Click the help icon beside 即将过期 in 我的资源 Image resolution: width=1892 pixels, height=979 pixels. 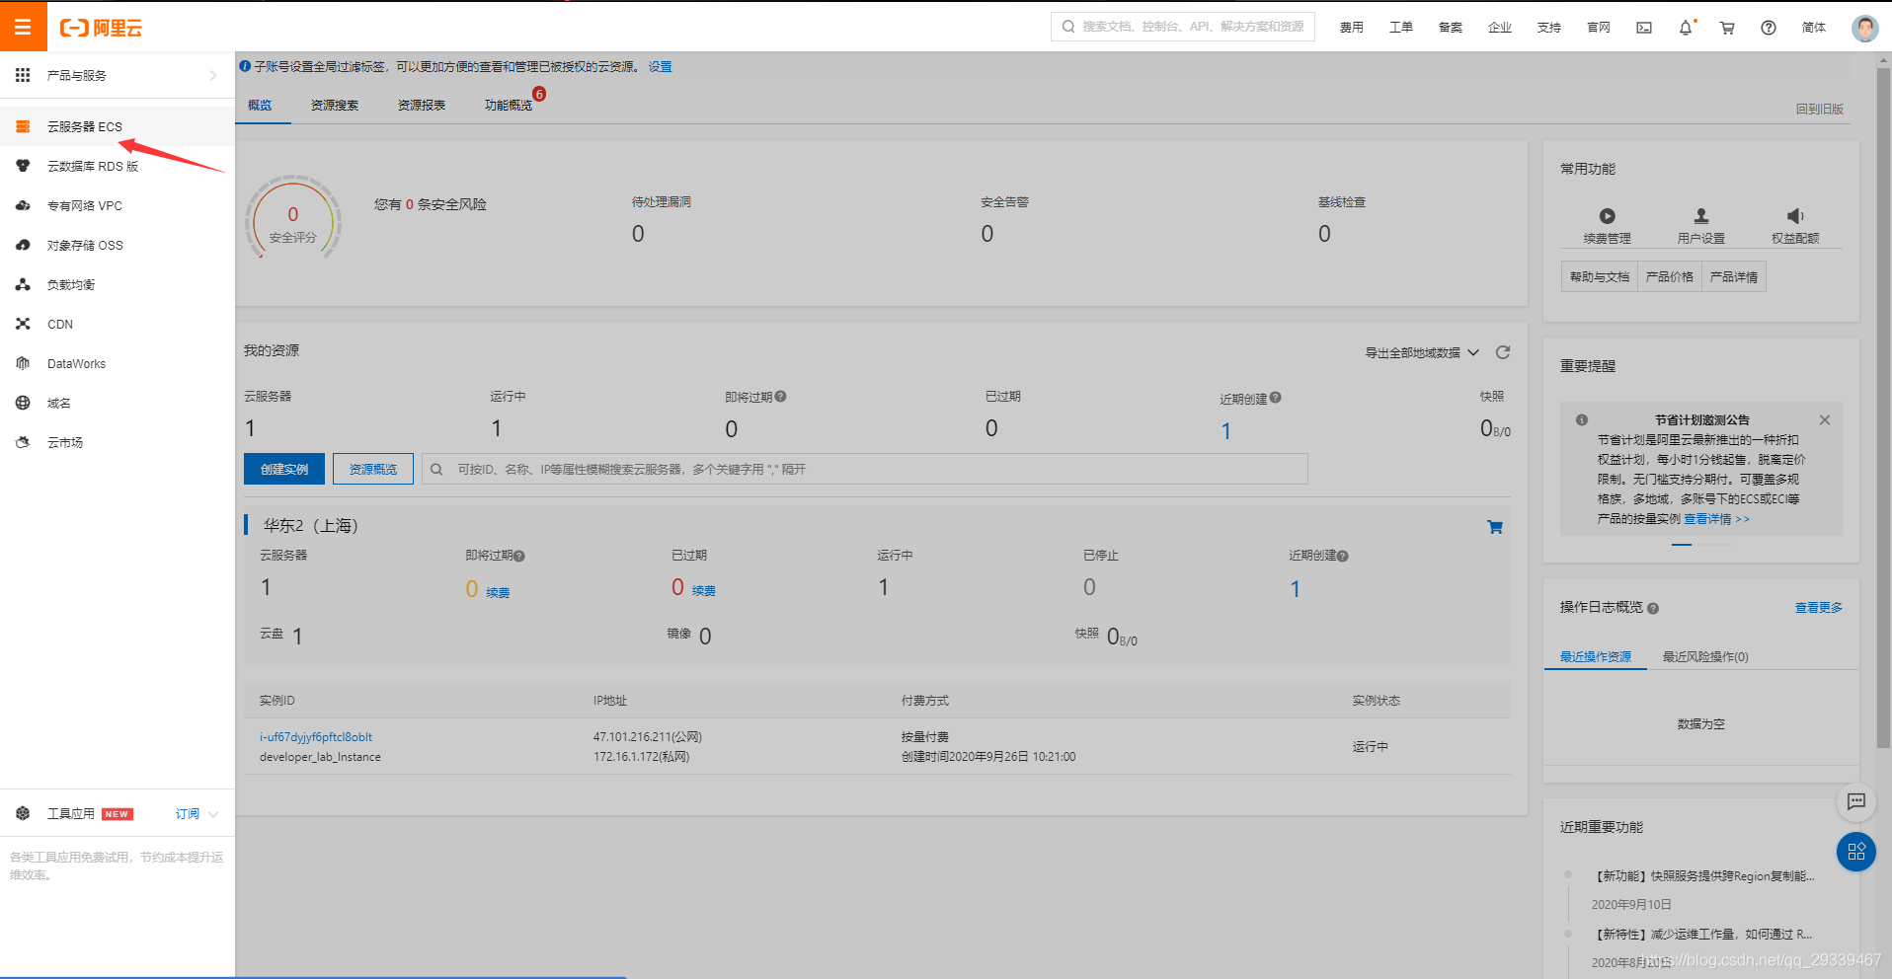[x=781, y=397]
